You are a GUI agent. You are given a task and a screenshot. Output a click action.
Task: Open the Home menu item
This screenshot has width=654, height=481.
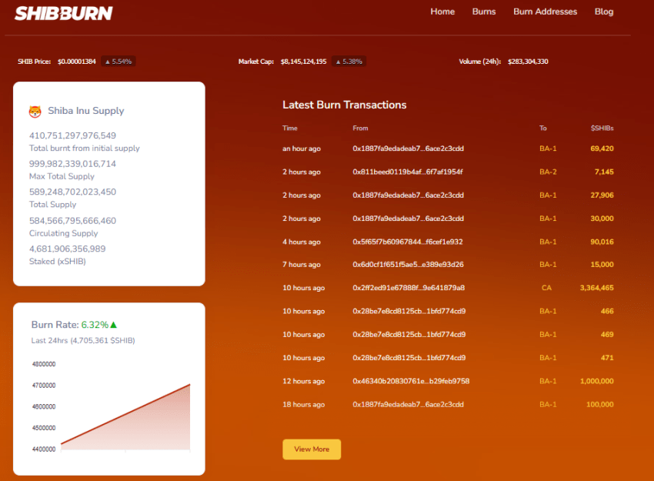click(442, 12)
